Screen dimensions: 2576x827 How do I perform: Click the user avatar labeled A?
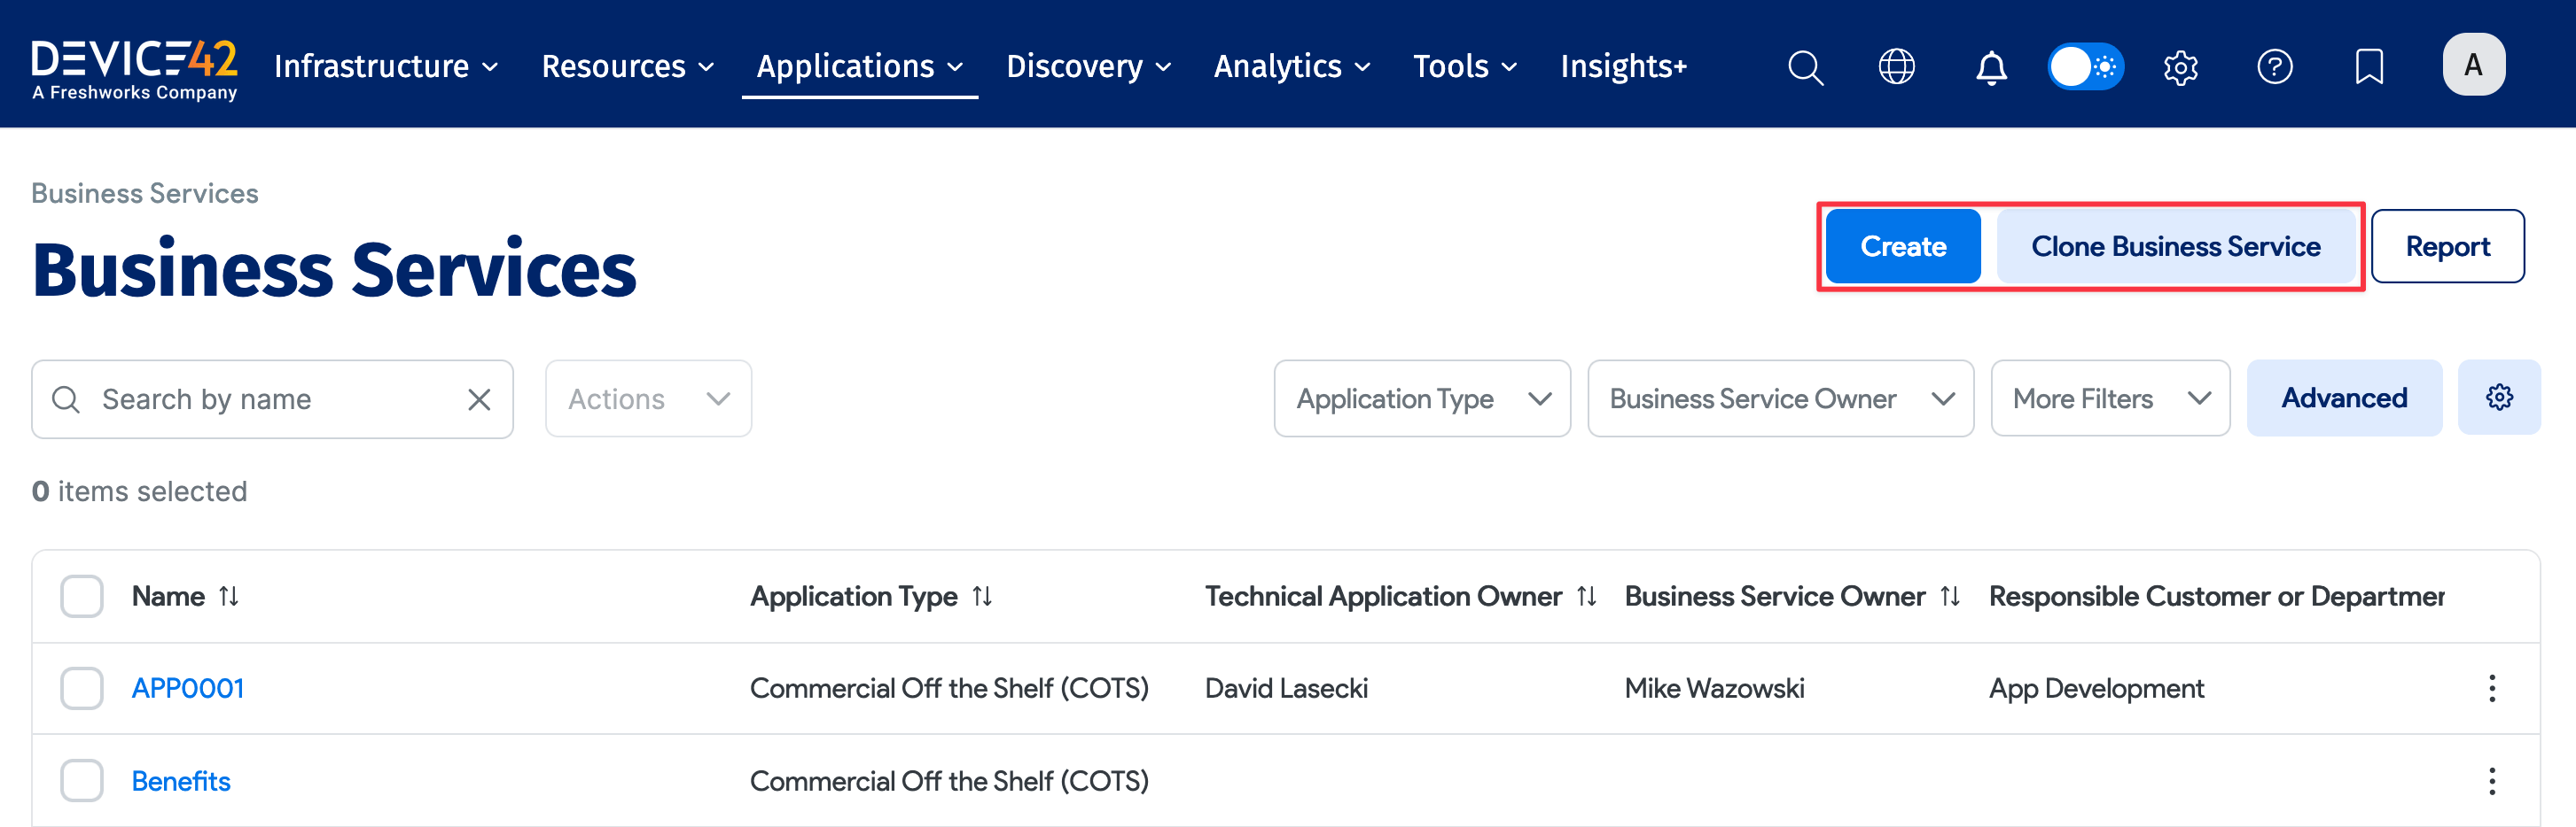point(2473,64)
